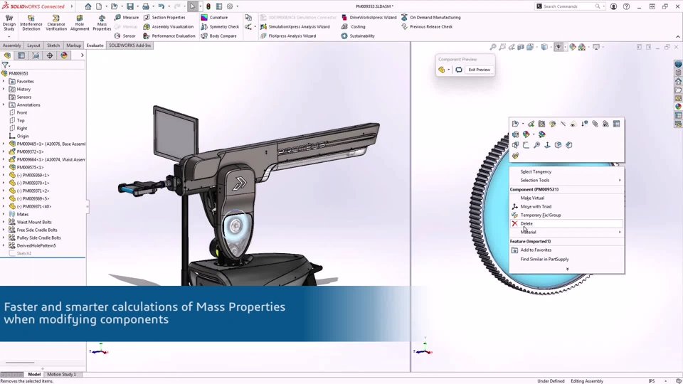Open the Design Study tool
Screen dimensions: 683x384
(x=9, y=23)
